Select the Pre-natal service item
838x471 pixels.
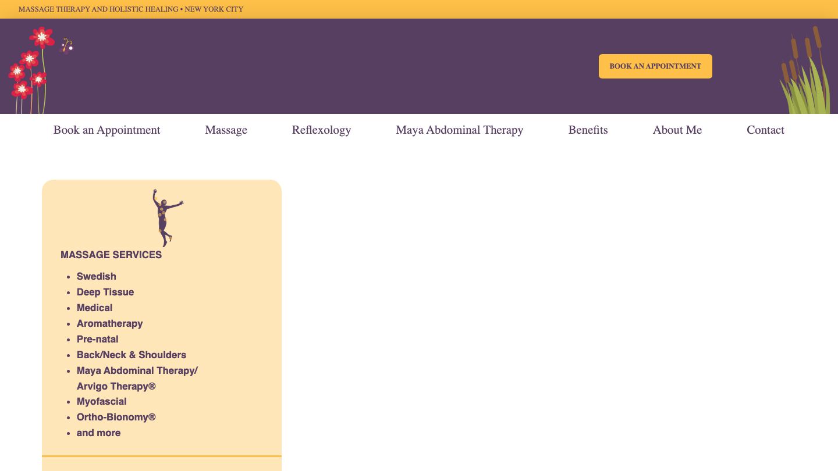click(97, 340)
